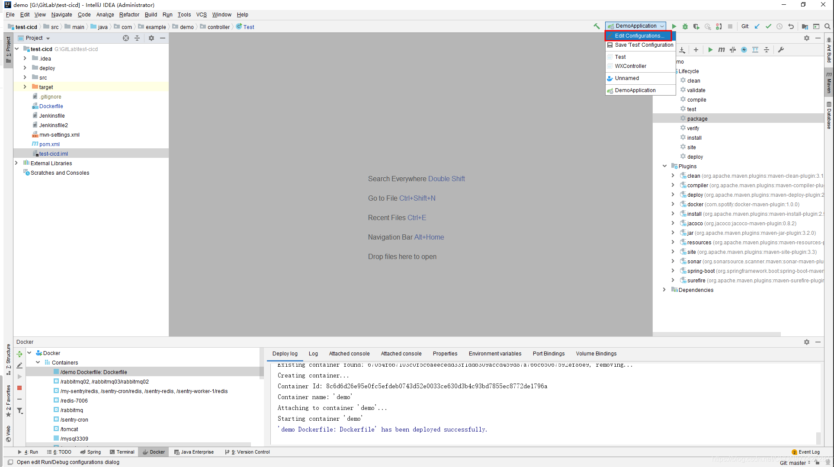The image size is (834, 467).
Task: Open Maven Settings wrench icon
Action: tap(781, 50)
